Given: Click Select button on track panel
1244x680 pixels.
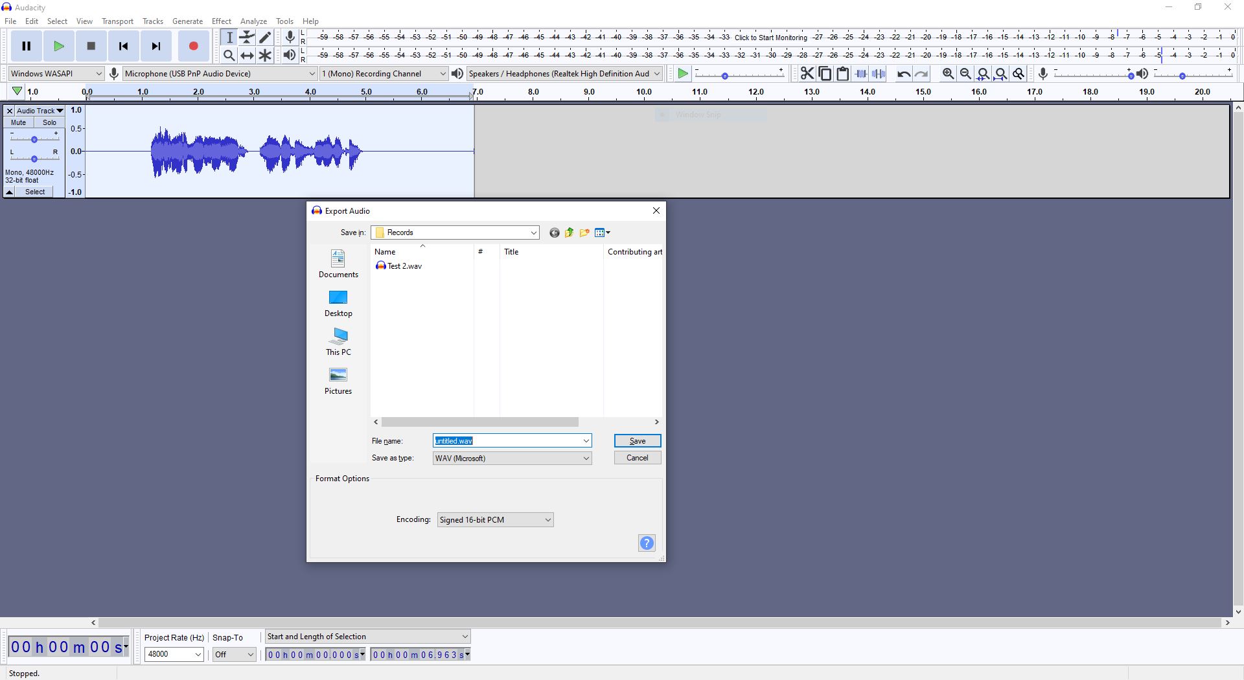Looking at the screenshot, I should [35, 192].
